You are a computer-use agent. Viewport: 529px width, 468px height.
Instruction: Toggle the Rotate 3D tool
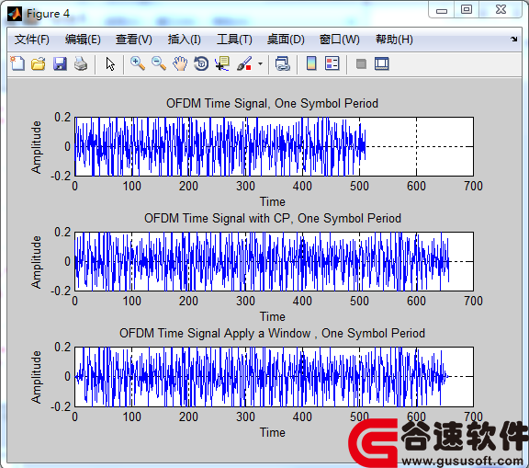(201, 63)
